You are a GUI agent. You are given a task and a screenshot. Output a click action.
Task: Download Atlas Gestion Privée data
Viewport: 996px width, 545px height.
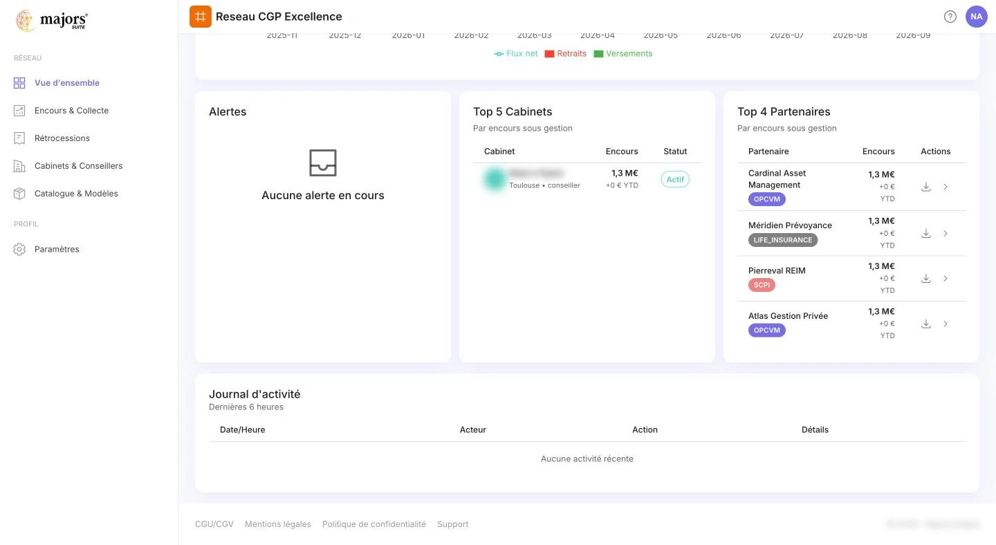[x=926, y=324]
